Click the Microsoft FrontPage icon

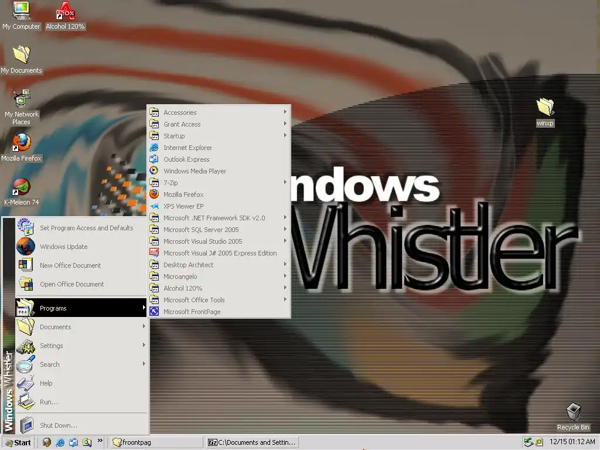pos(154,311)
